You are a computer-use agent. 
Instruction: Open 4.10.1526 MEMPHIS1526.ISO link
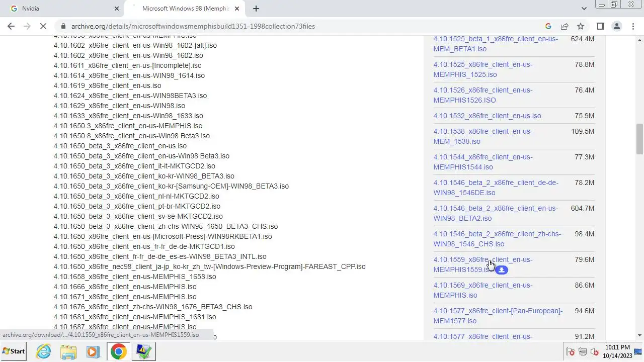click(483, 95)
